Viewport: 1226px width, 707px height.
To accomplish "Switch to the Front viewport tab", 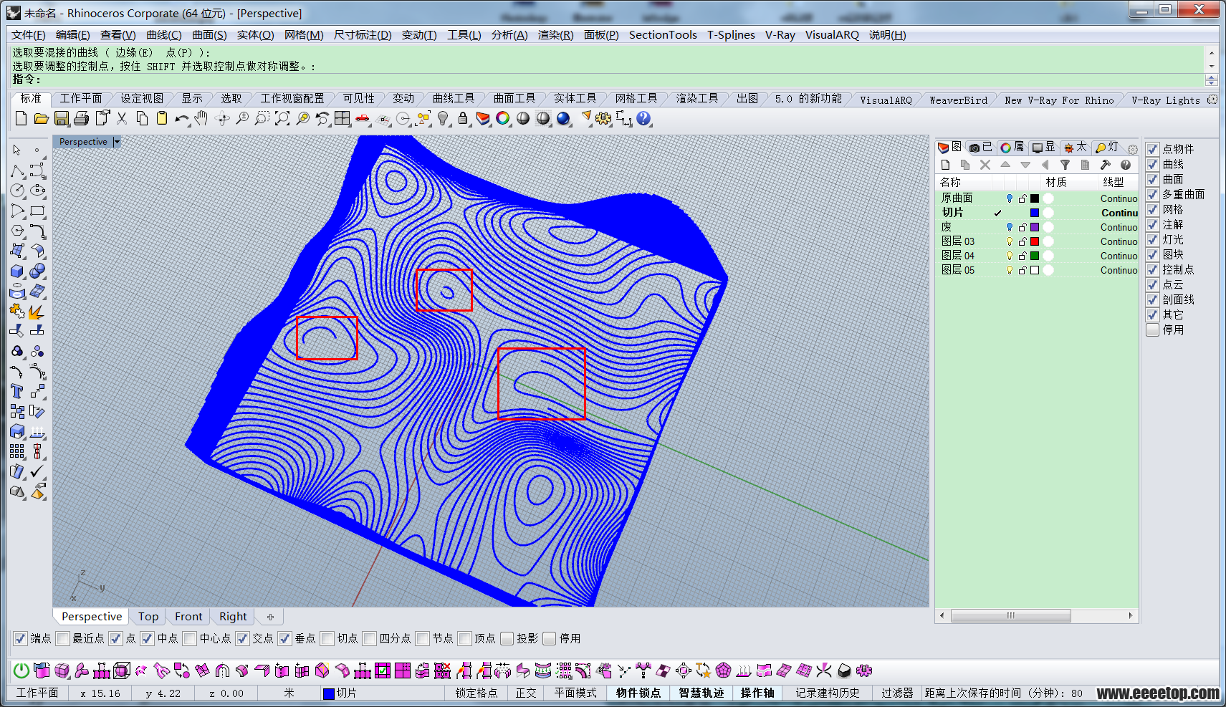I will point(188,616).
